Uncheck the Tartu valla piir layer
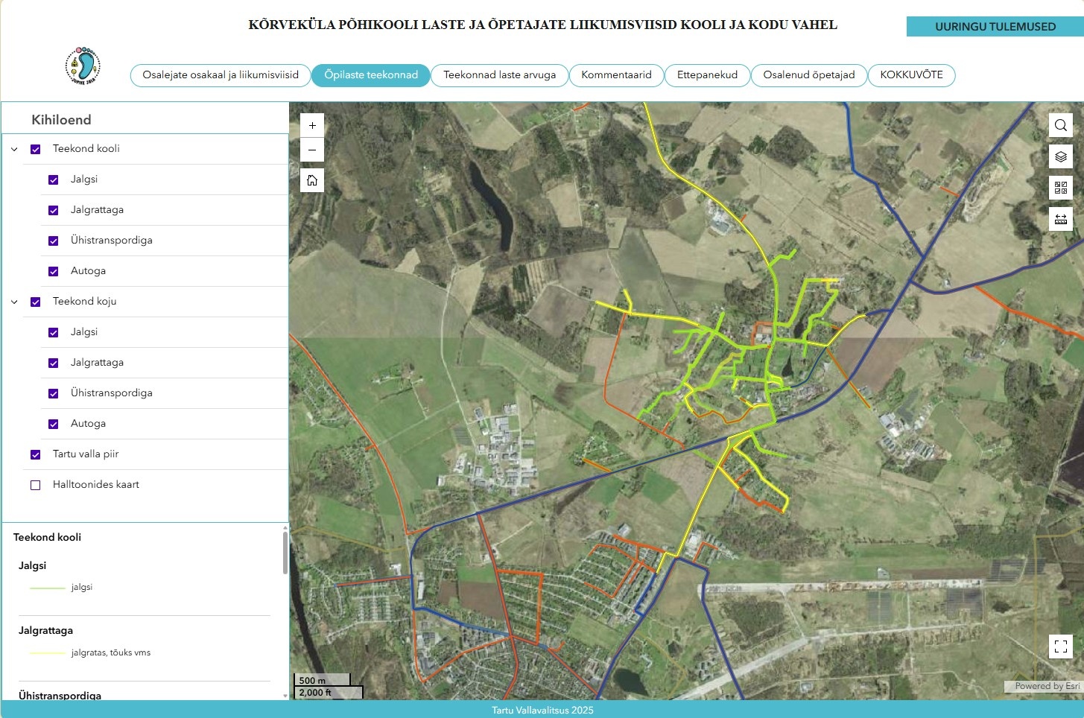1084x718 pixels. pos(35,454)
